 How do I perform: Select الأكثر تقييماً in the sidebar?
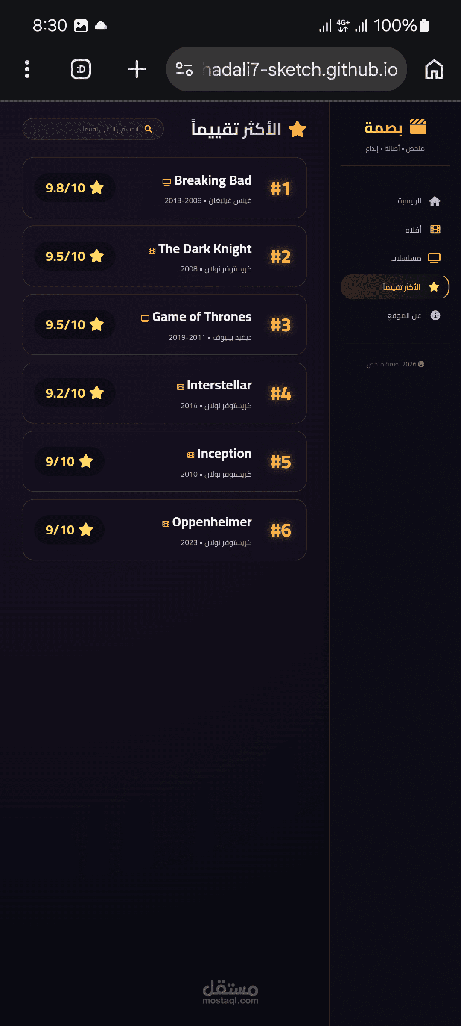pos(395,287)
